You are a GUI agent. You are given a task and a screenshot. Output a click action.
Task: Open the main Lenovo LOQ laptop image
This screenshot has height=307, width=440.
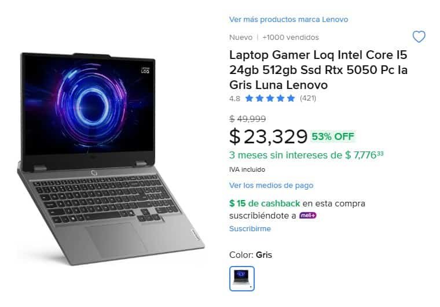point(111,158)
